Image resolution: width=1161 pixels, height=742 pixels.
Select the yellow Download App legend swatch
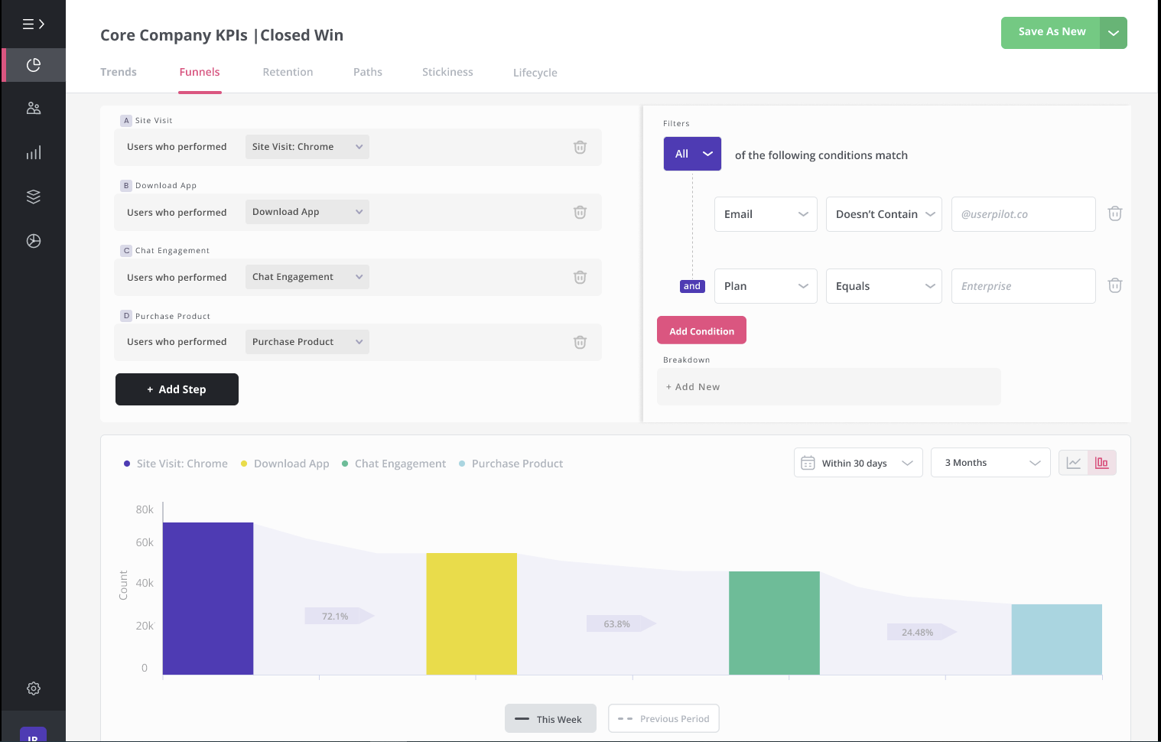click(243, 463)
